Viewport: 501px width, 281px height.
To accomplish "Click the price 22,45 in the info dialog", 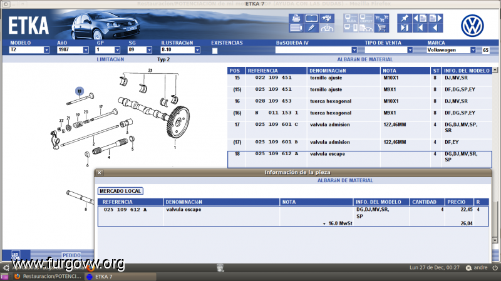I will pos(467,210).
